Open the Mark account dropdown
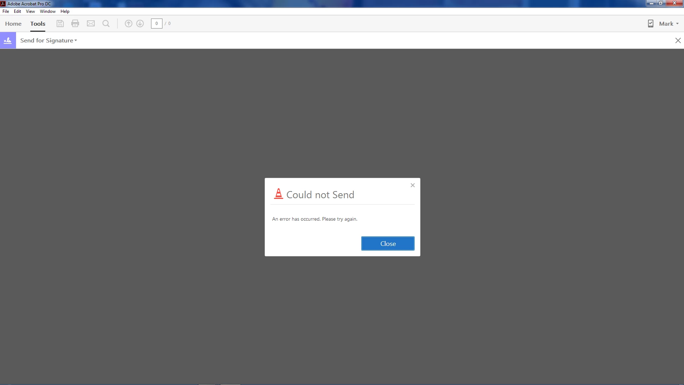Screen dimensions: 684x385 pyautogui.click(x=669, y=24)
